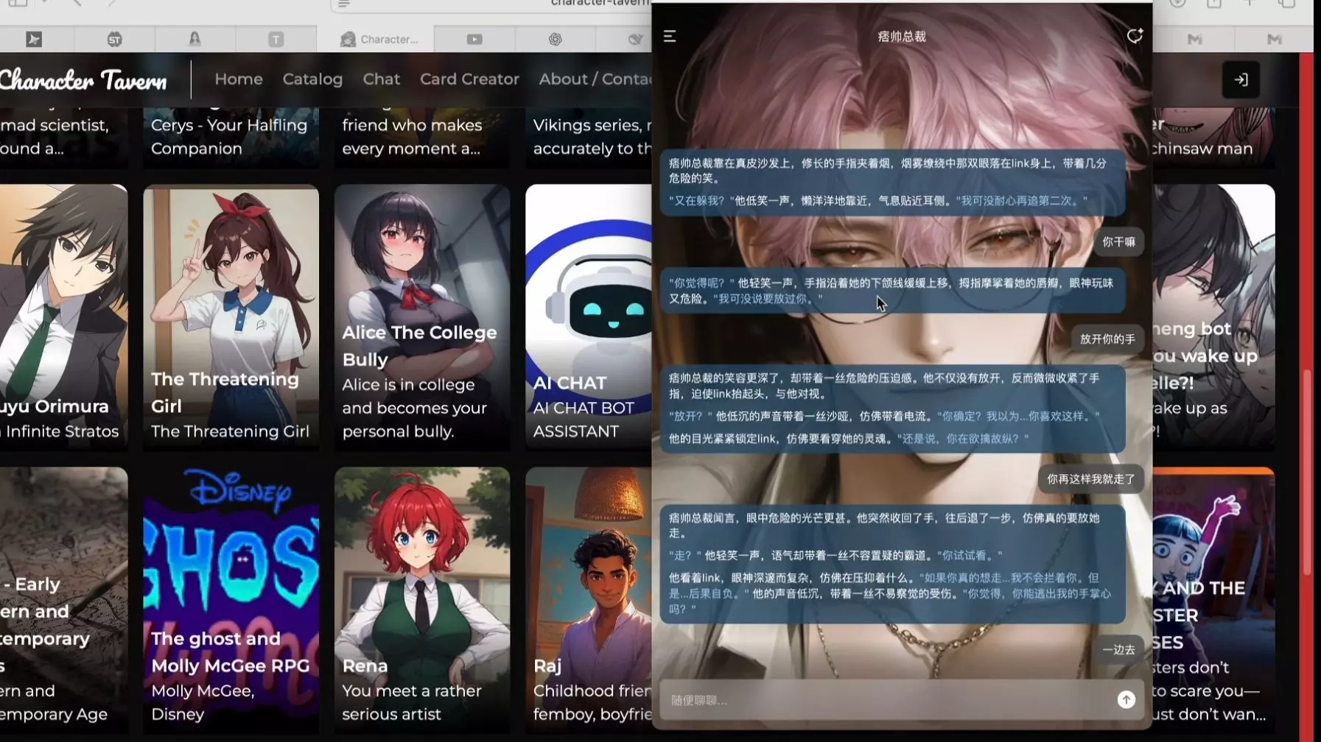Open the Orimura Infinite Stratos card
The image size is (1321, 742).
click(64, 317)
